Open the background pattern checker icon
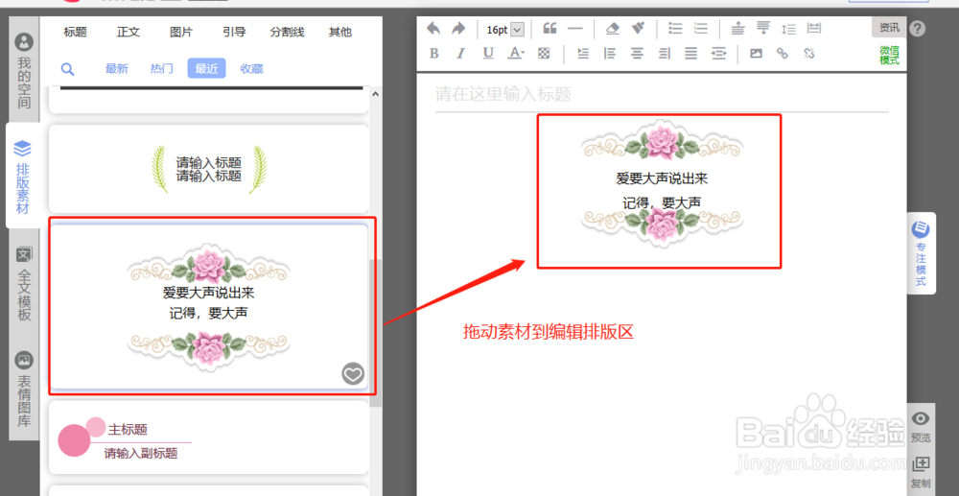 coord(544,53)
